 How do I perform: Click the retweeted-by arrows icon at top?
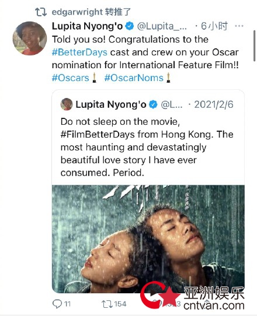click(x=41, y=12)
